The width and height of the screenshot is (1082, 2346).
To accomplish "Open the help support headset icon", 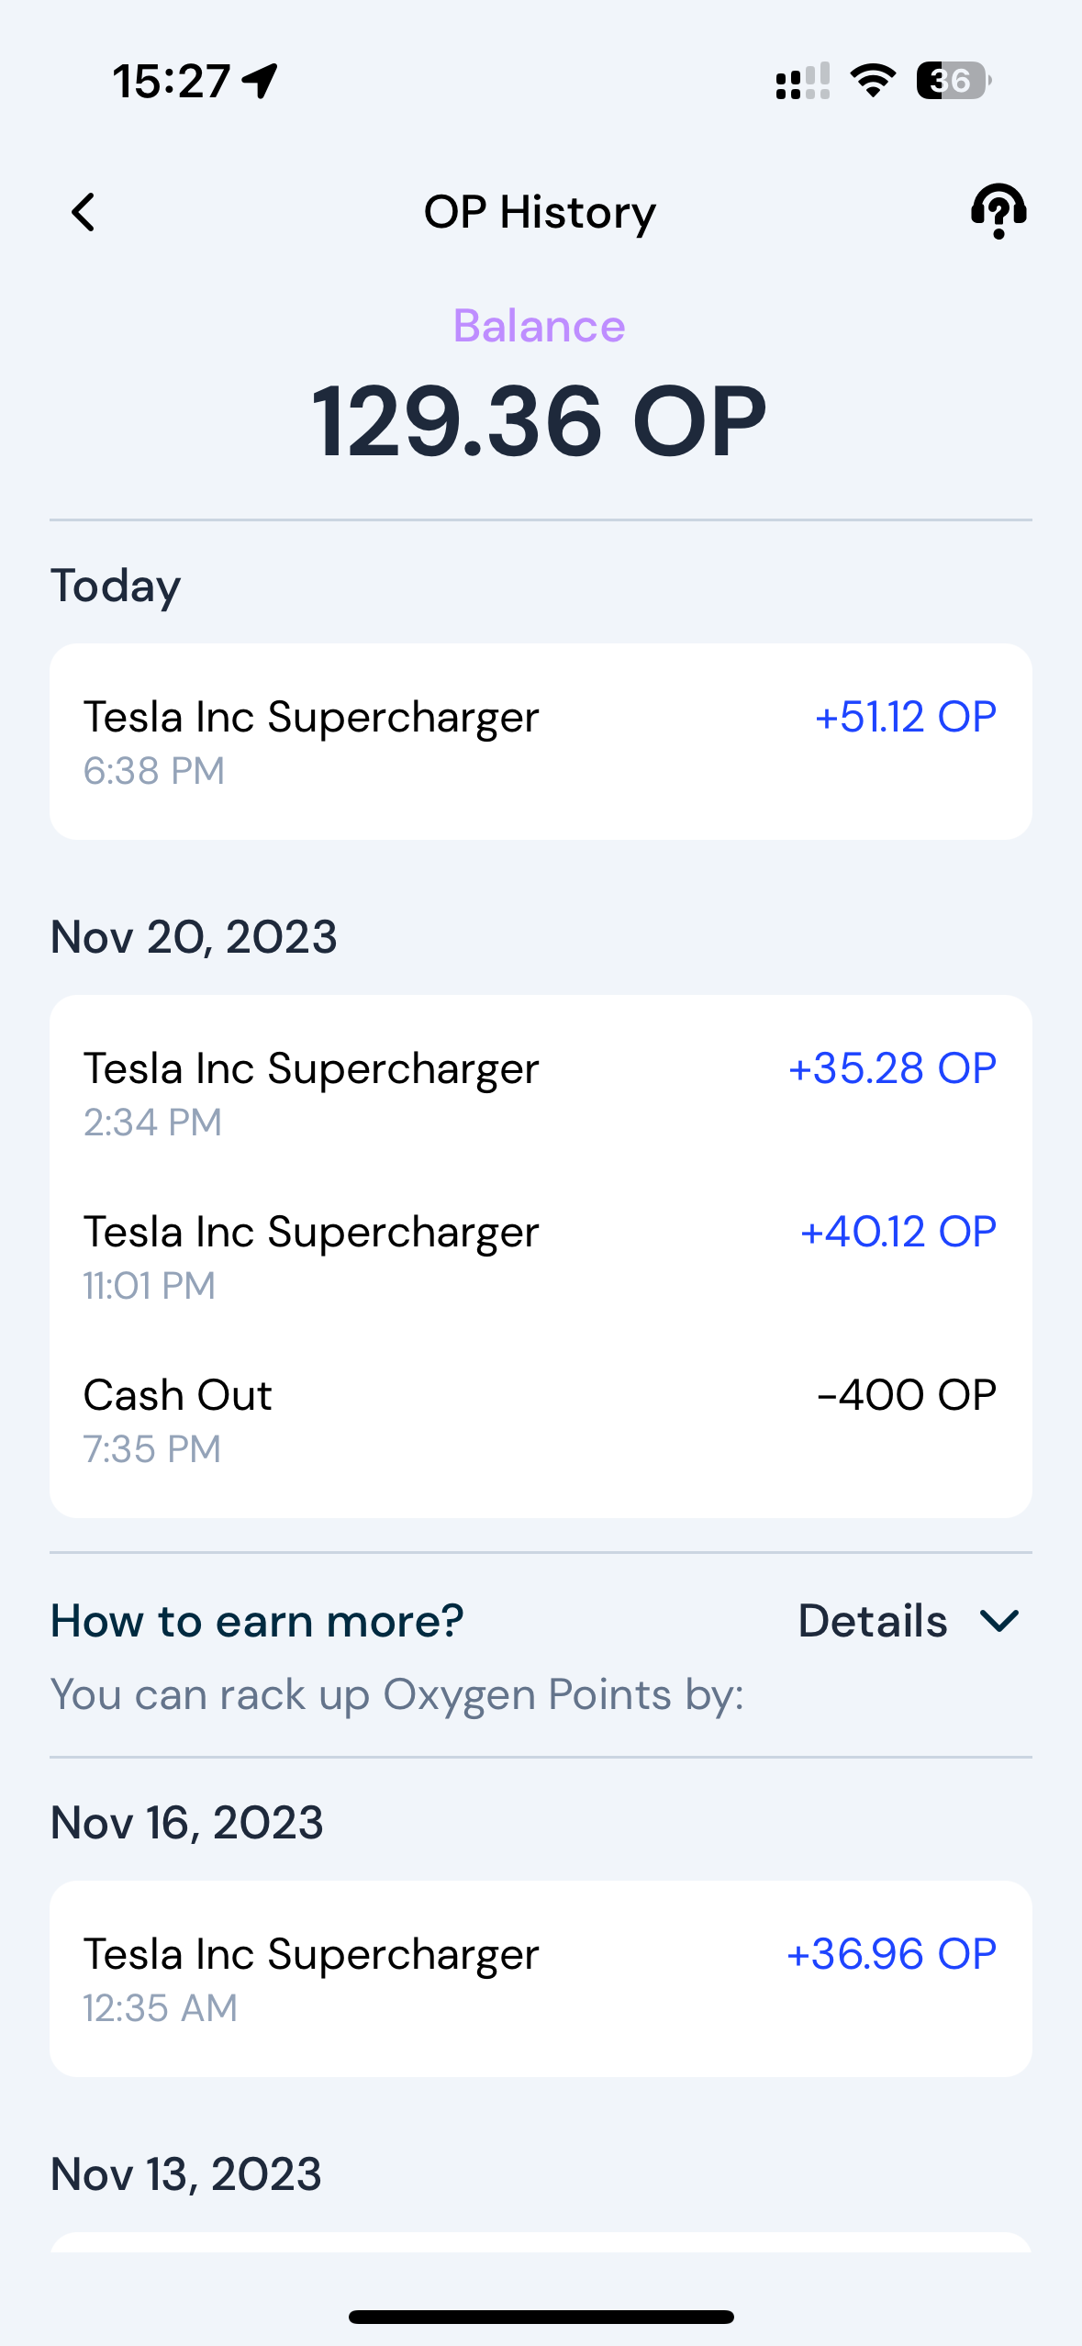I will point(998,211).
